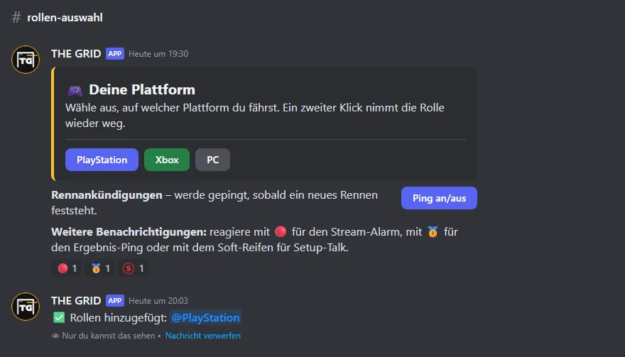Click the hashtag channel icon
Viewport: 625px width, 357px height.
[16, 17]
